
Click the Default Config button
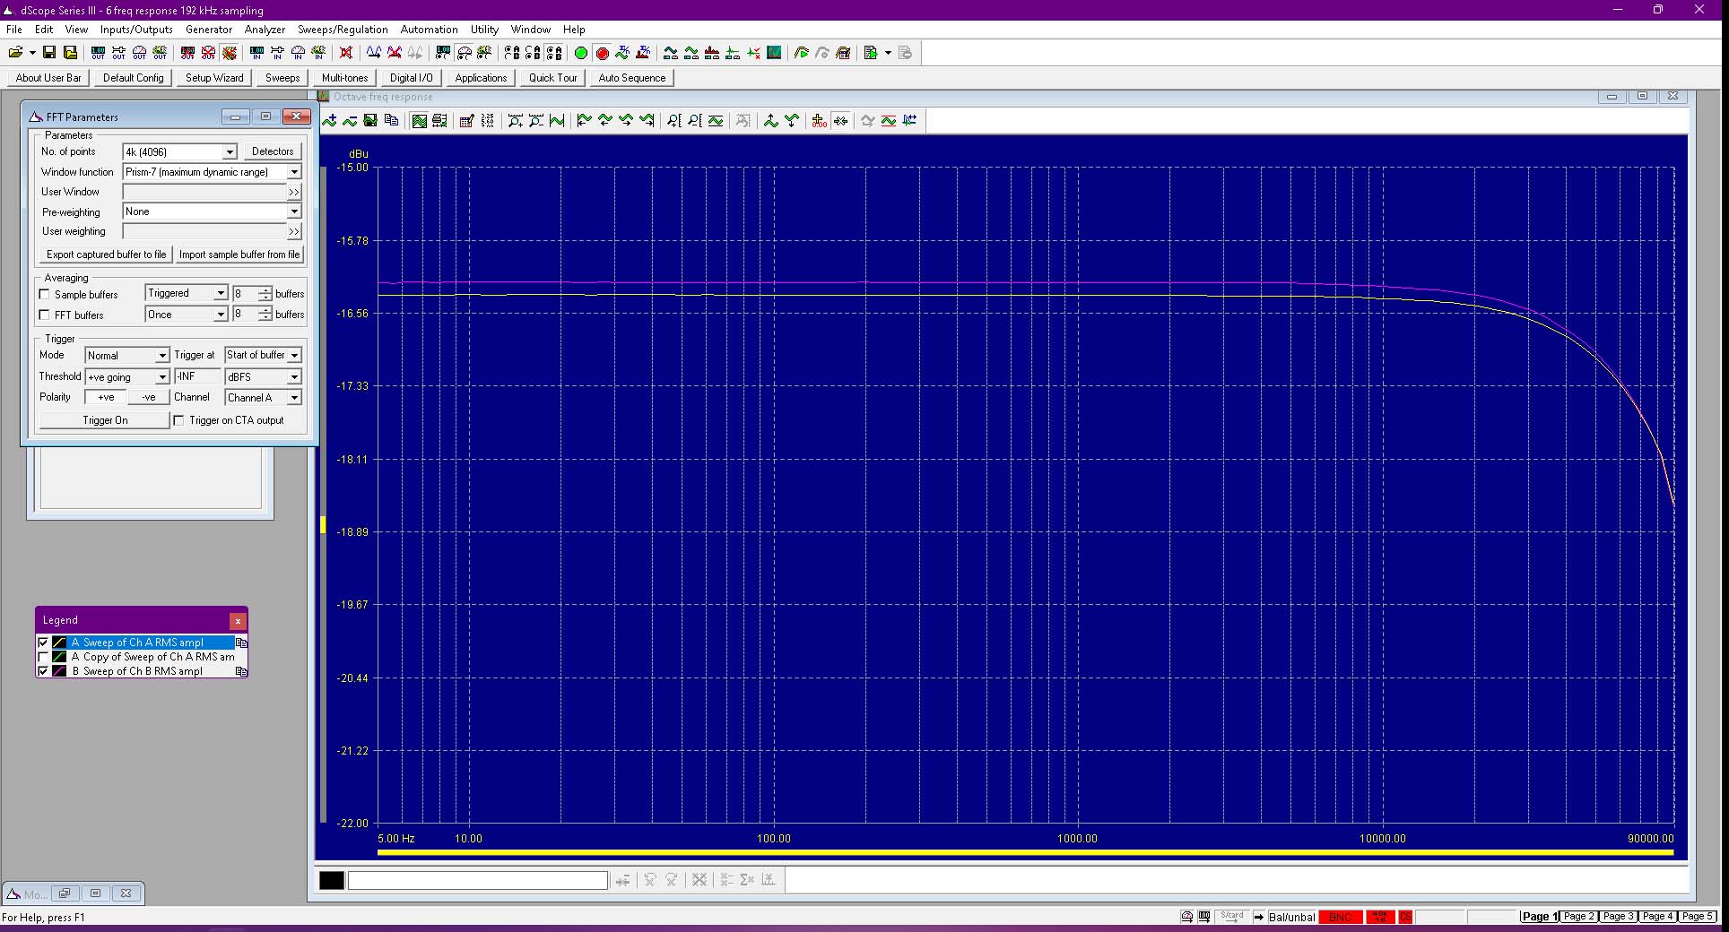coord(134,78)
